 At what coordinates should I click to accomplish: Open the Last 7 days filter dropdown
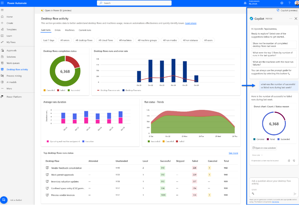pos(49,40)
